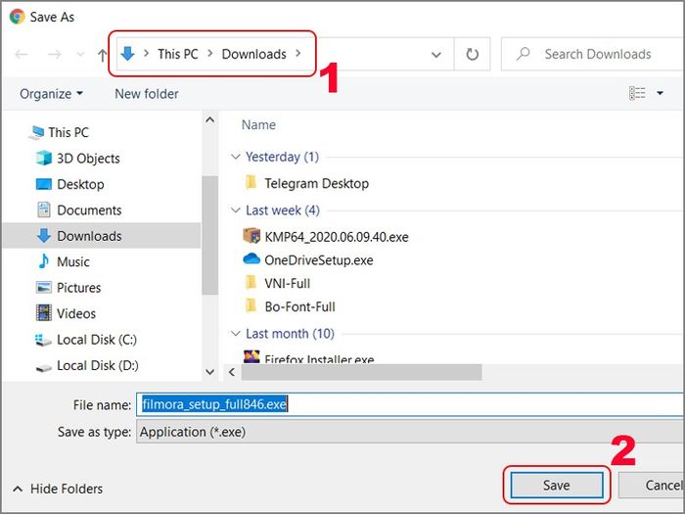Click the Downloads arrow icon in address bar

(127, 54)
